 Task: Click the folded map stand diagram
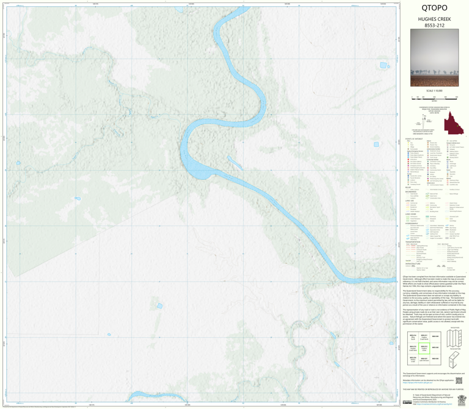click(454, 360)
